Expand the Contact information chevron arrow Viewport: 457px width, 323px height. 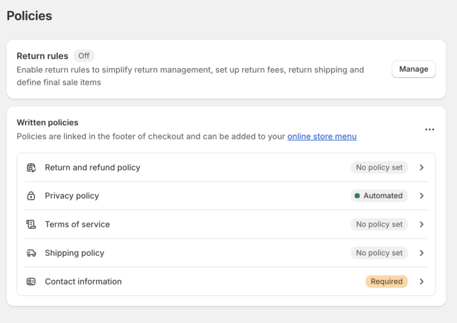421,281
